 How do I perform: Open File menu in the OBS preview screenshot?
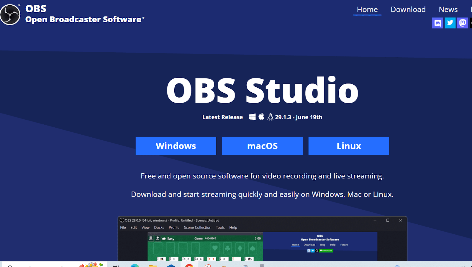click(x=123, y=228)
